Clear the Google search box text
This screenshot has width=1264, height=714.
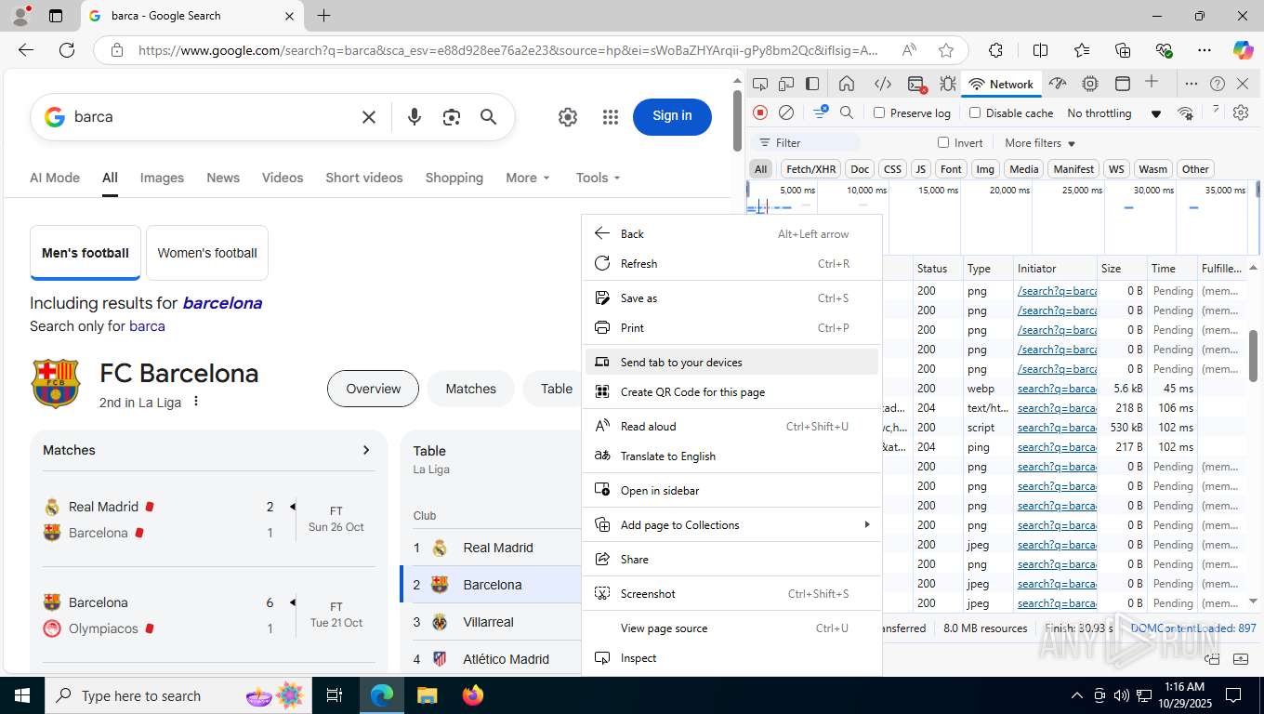point(369,117)
